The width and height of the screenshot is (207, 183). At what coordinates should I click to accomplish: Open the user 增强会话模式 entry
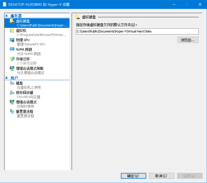click(x=37, y=104)
